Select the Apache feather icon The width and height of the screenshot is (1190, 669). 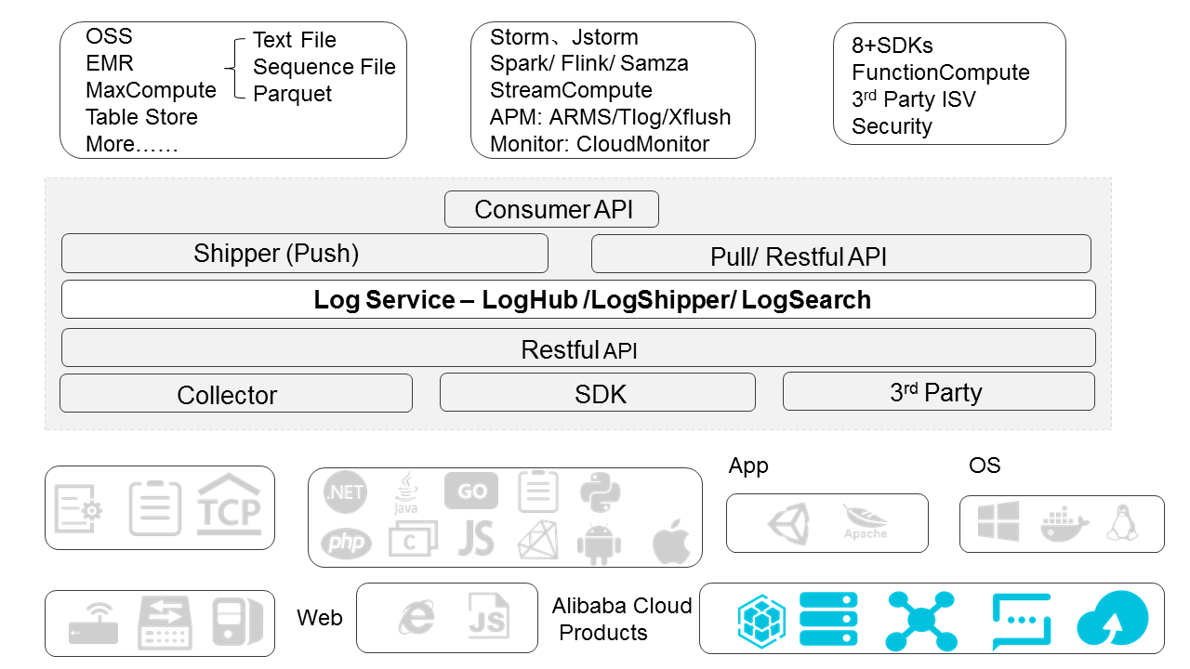[x=865, y=522]
